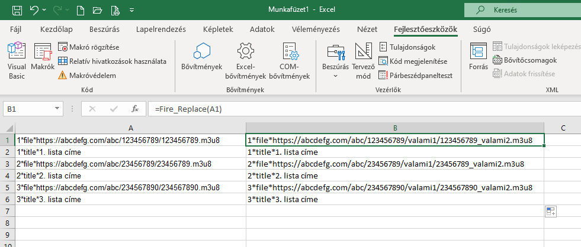Open COM-bővítmények dialog
This screenshot has width=581, height=247.
coord(289,61)
